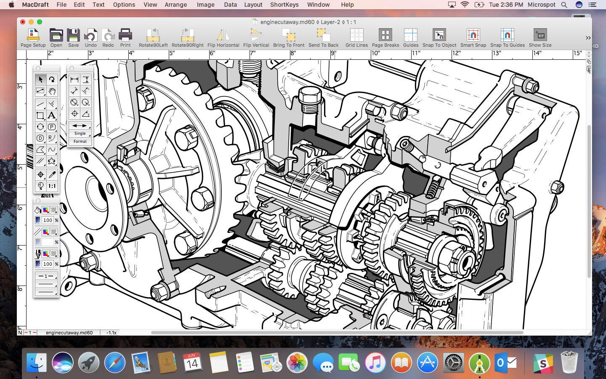This screenshot has height=379, width=606.
Task: Click the horizontal dimension tool
Action: click(x=74, y=79)
